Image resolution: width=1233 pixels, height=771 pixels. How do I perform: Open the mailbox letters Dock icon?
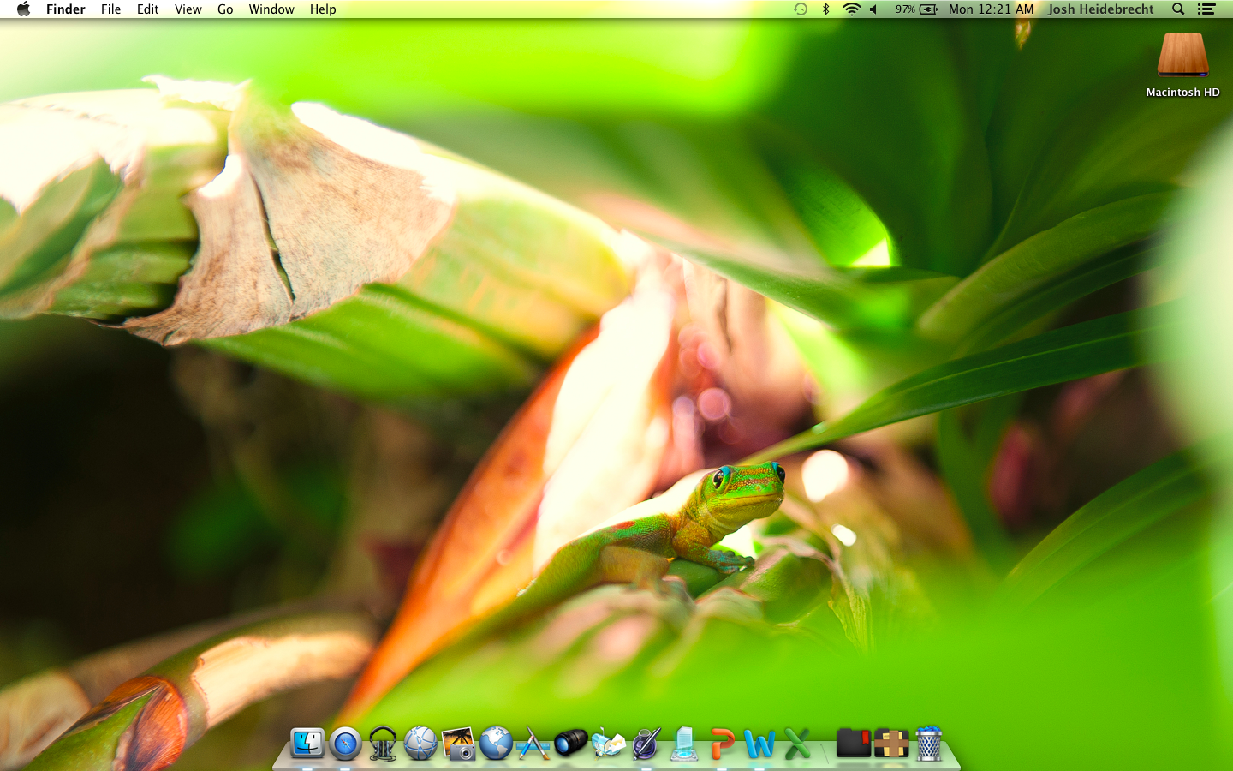(x=609, y=744)
